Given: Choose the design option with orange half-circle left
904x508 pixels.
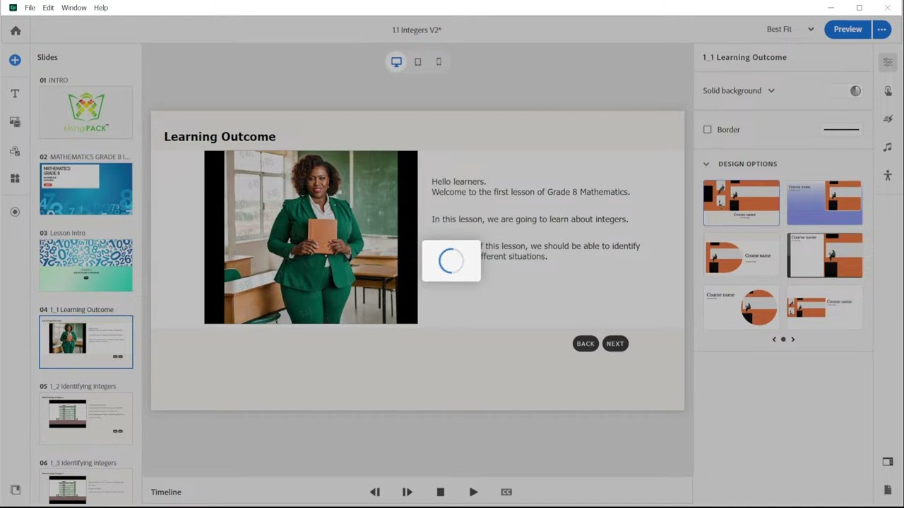Looking at the screenshot, I should pyautogui.click(x=742, y=255).
